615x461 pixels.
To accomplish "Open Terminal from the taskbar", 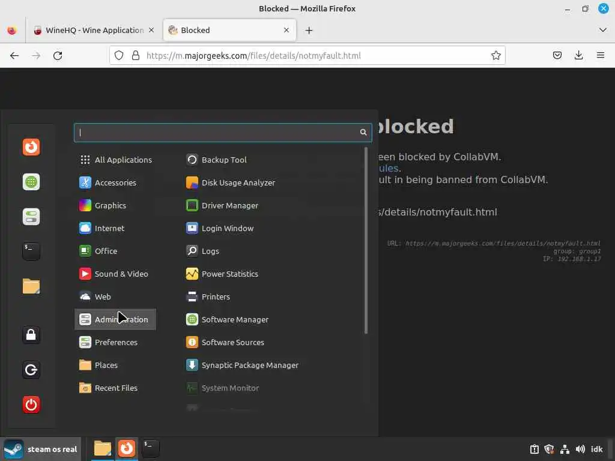I will click(150, 448).
